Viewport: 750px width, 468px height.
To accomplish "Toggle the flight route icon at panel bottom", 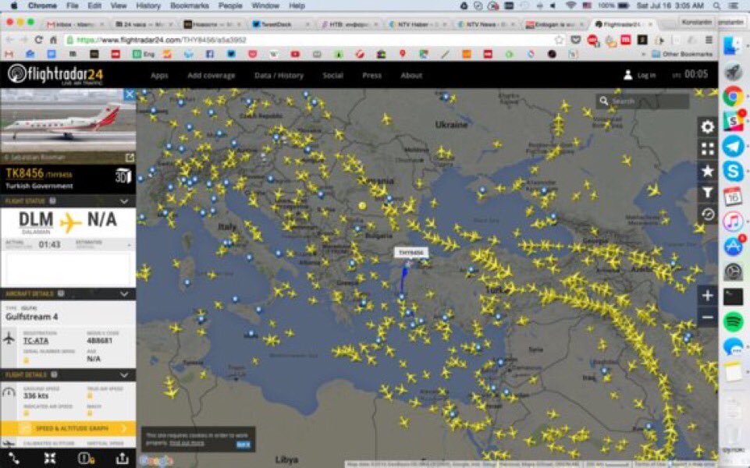I will 14,459.
